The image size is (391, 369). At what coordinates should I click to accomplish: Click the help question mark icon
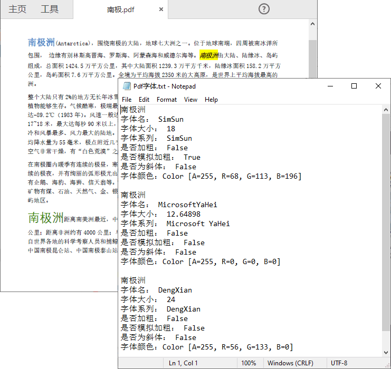click(x=264, y=9)
